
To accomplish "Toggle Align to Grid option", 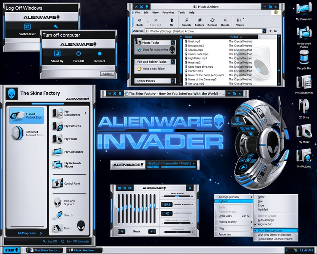I will 276,224.
